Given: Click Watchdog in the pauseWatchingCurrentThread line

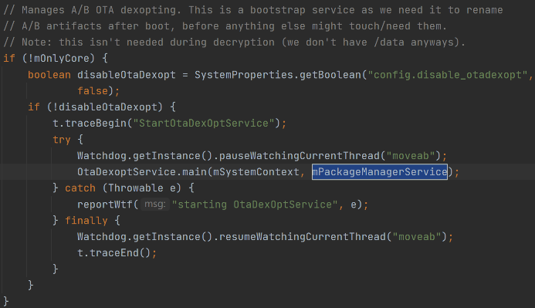Looking at the screenshot, I should (x=102, y=155).
